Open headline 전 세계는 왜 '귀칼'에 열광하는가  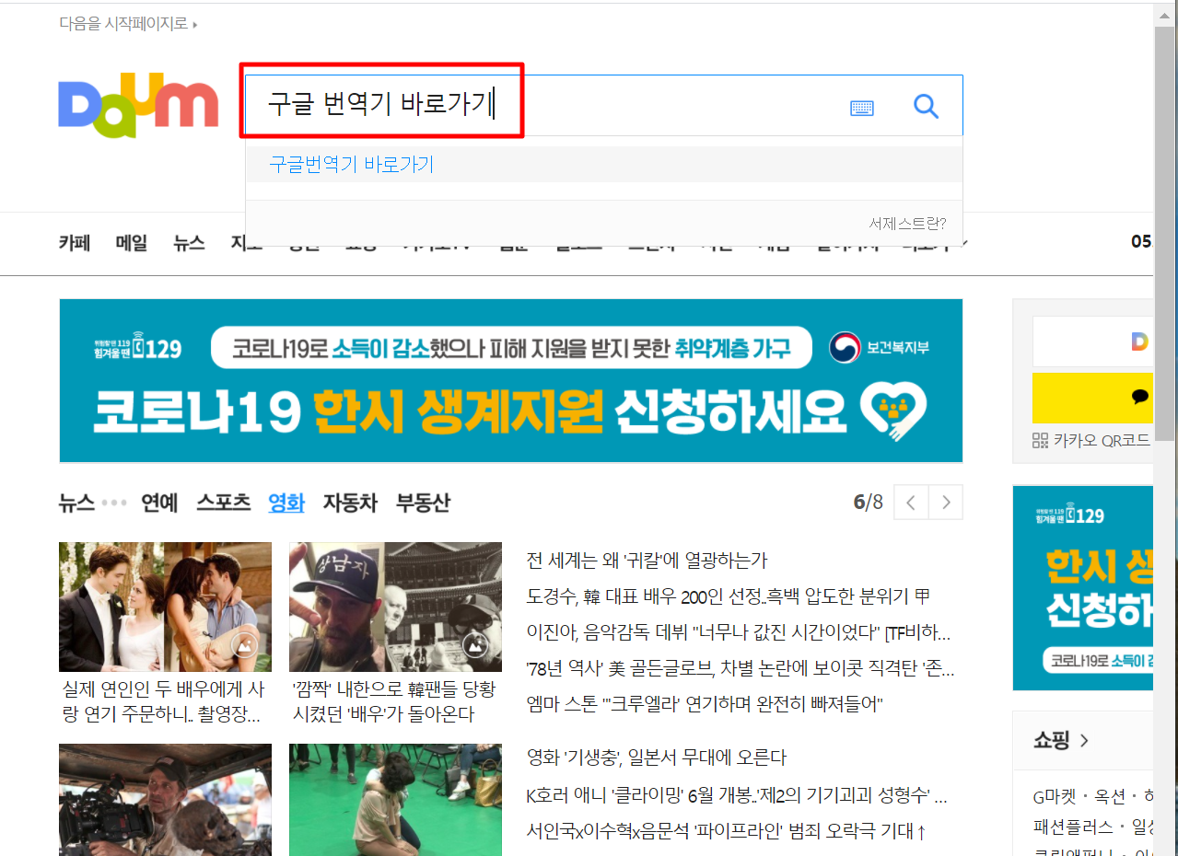point(647,561)
